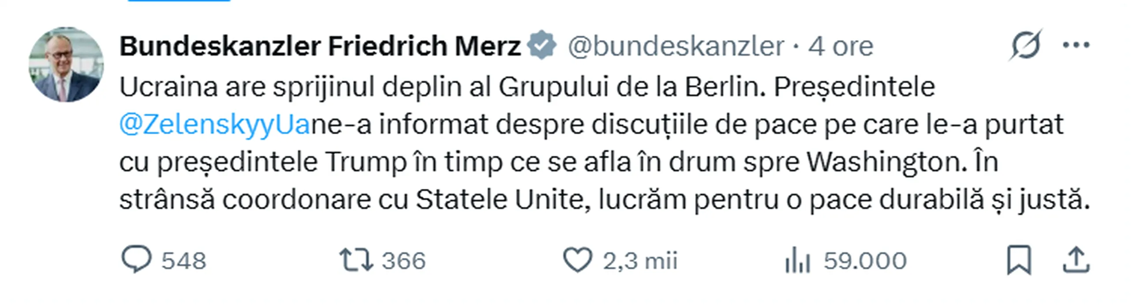Click the blue verified badge
The width and height of the screenshot is (1140, 308).
tap(542, 45)
